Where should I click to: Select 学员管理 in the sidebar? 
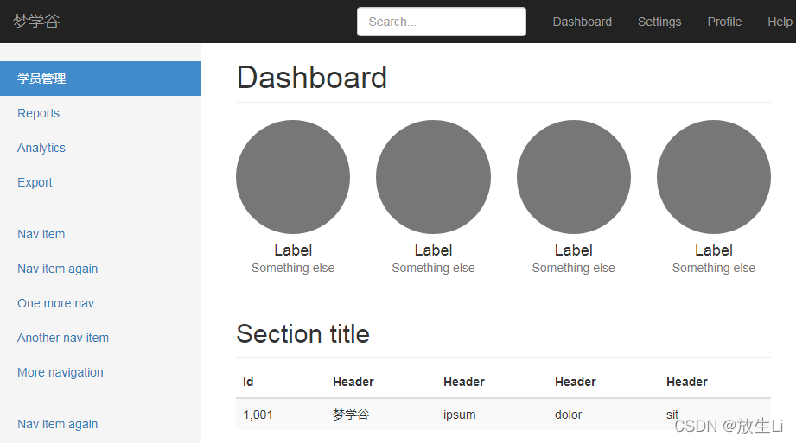[x=41, y=79]
